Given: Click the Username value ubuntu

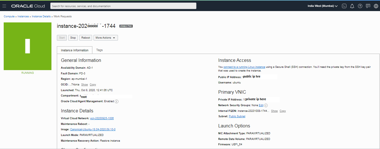Looking at the screenshot, I should tap(237, 83).
